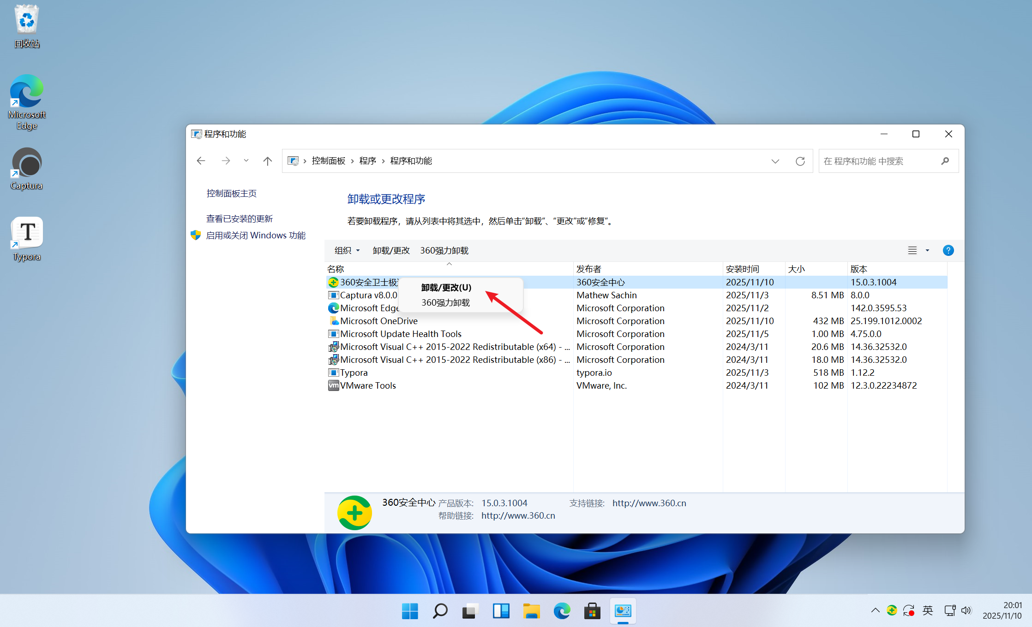Open File Explorer from the taskbar
Image resolution: width=1032 pixels, height=627 pixels.
pyautogui.click(x=531, y=611)
